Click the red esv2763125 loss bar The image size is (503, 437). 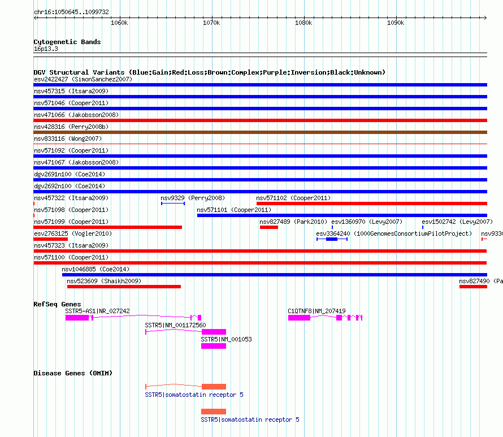coord(51,239)
